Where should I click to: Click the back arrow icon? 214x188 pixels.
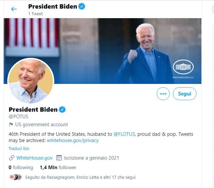[14, 9]
